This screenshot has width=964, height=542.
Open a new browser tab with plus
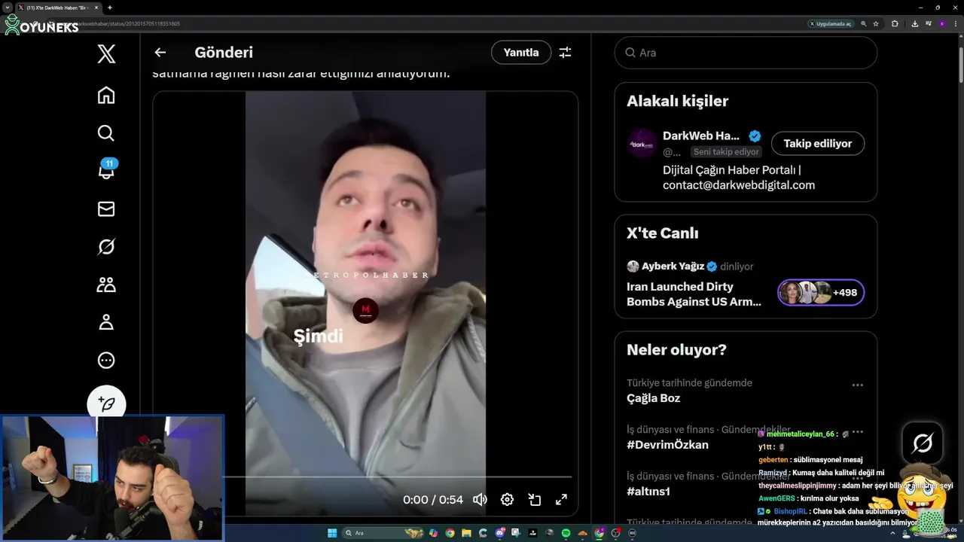point(109,8)
